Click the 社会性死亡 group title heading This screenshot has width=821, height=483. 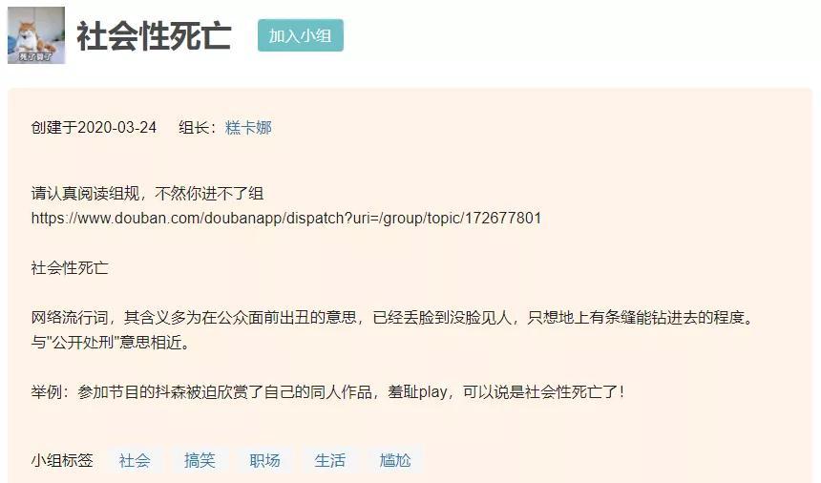154,36
